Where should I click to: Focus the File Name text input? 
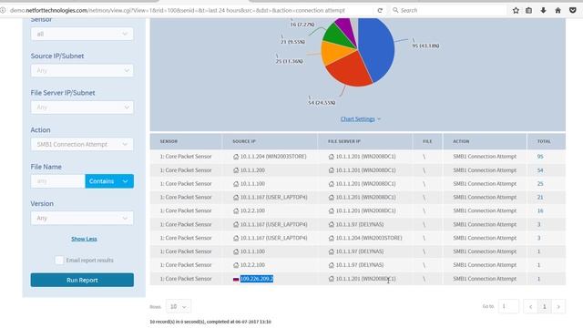pos(58,181)
